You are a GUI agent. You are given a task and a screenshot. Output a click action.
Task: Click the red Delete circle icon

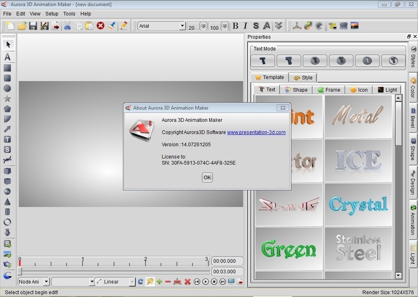[x=101, y=26]
